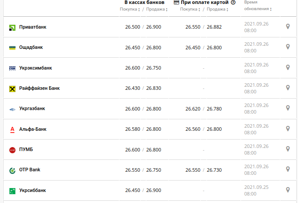This screenshot has height=203, width=298.
Task: Open the location pin for Ощадбанк
Action: point(288,47)
